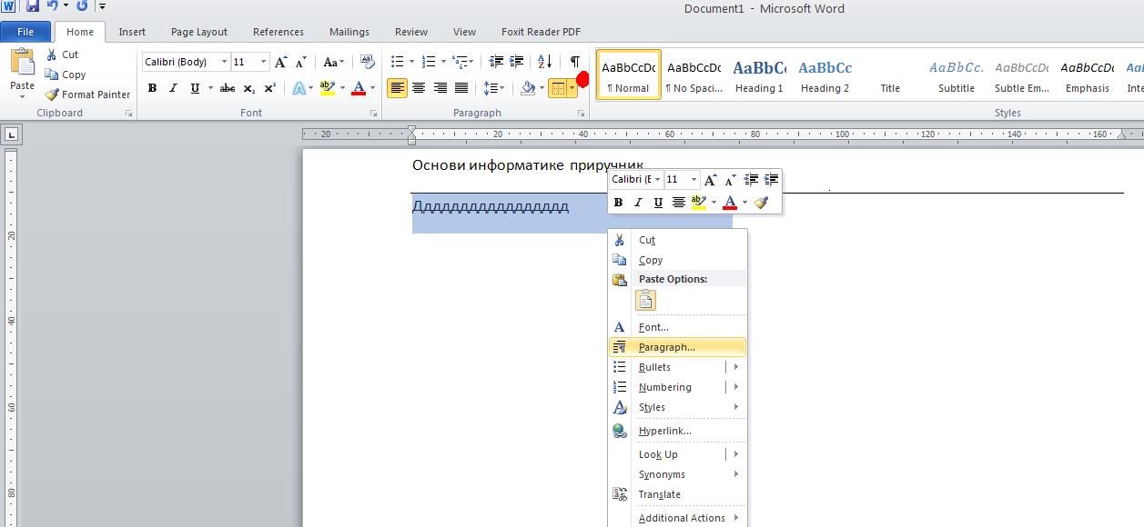Viewport: 1144px width, 527px height.
Task: Toggle Italic in ribbon Font group
Action: click(173, 88)
